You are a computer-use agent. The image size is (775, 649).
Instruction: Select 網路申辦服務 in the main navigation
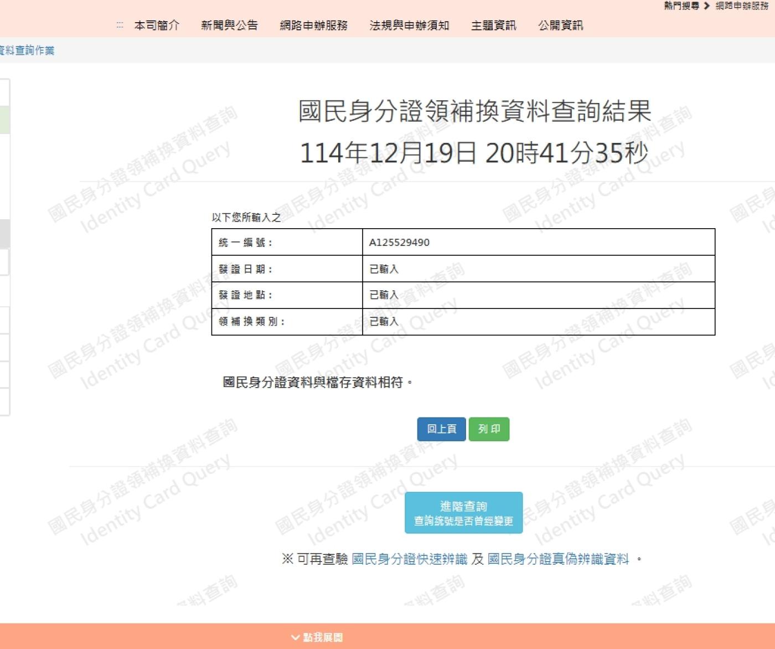coord(313,25)
